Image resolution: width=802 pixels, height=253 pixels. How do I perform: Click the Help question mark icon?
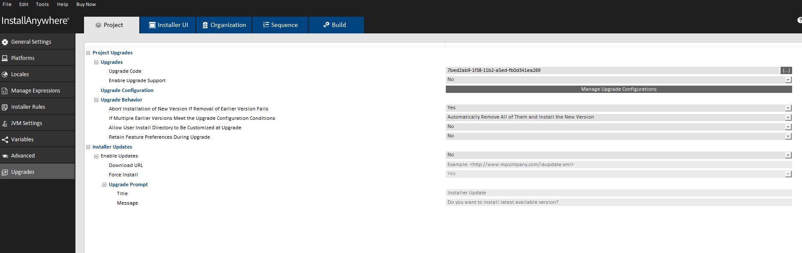(799, 20)
